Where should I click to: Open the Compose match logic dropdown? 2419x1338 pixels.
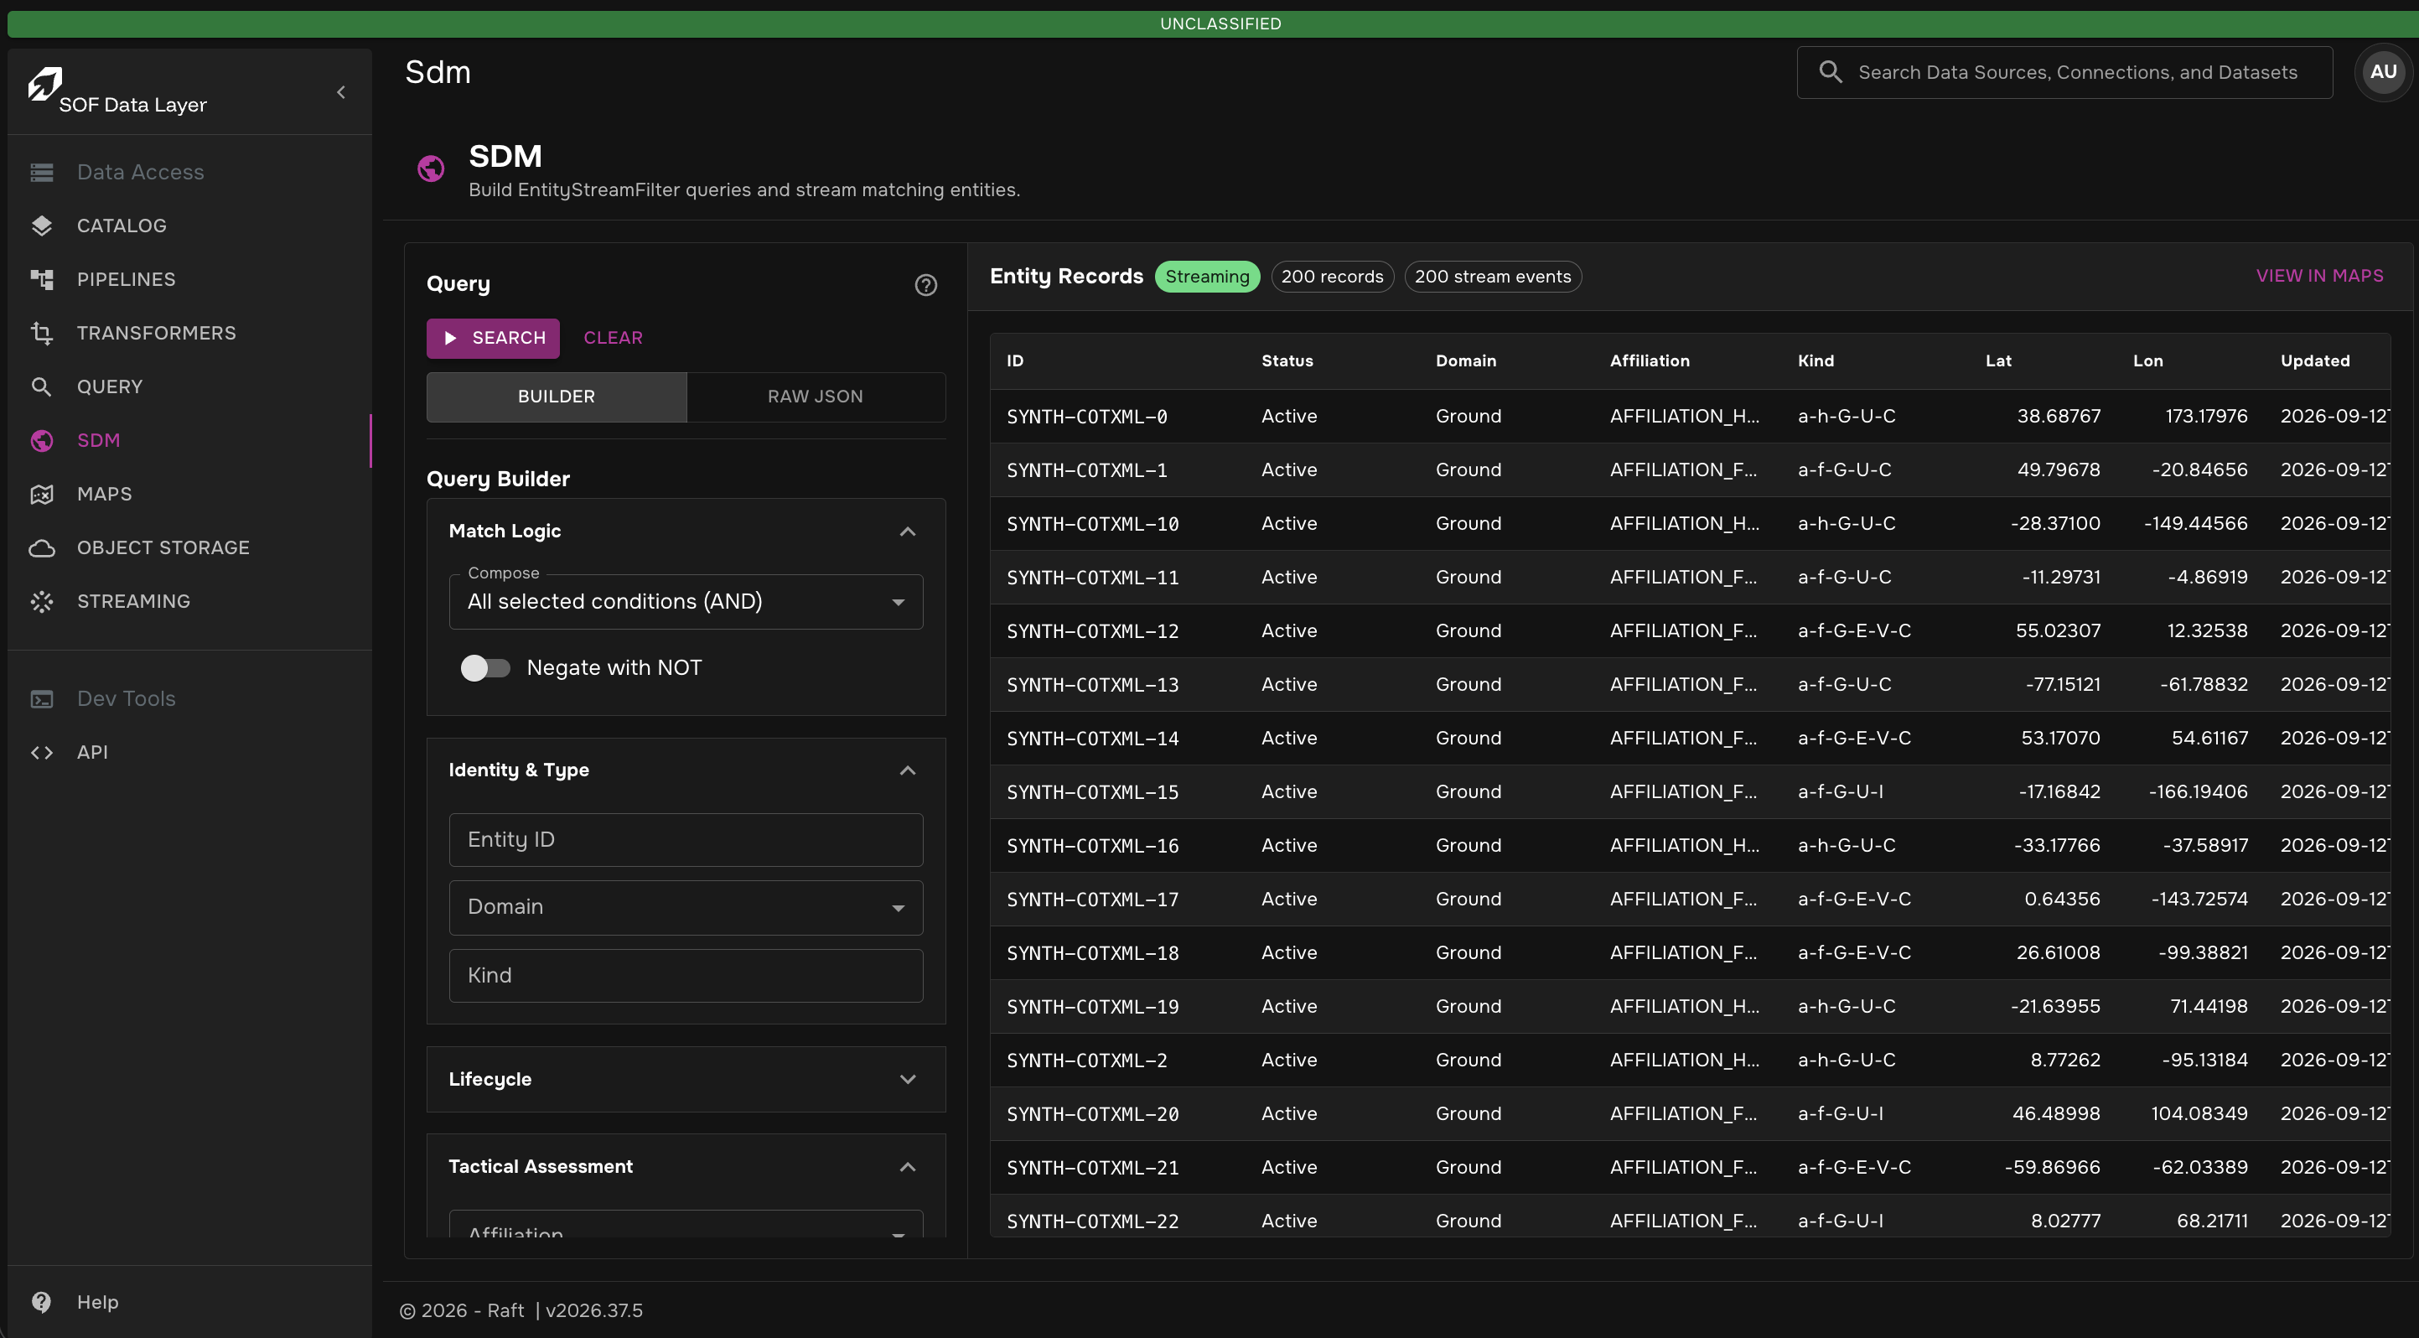click(686, 602)
